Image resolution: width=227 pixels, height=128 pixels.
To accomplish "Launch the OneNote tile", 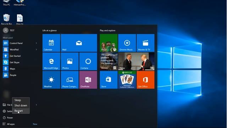I will 88,80.
